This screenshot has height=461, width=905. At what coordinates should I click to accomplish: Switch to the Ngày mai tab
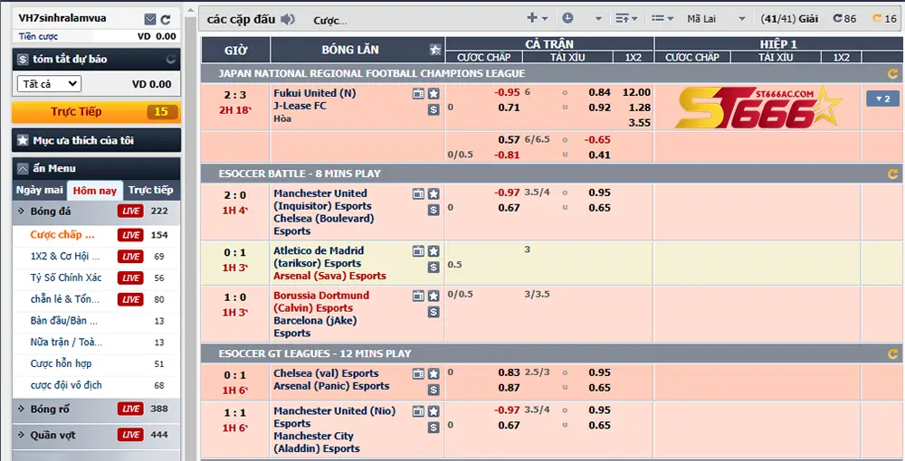click(40, 190)
